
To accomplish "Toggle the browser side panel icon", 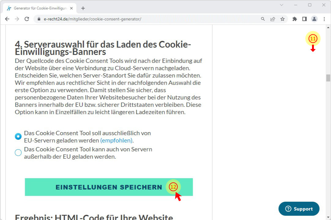I will click(304, 19).
